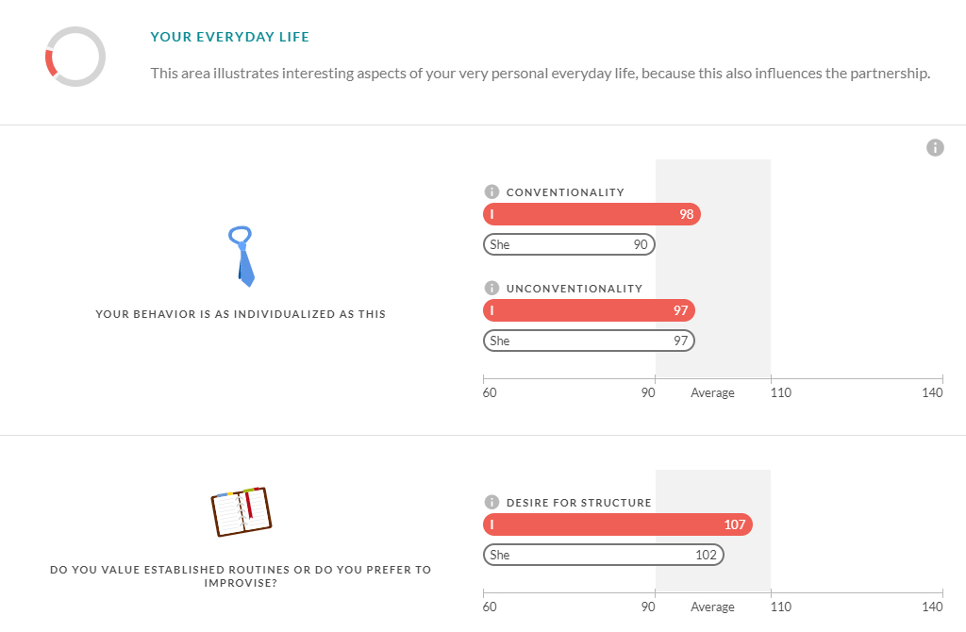
Task: Click the notebook planner icon
Action: click(241, 511)
